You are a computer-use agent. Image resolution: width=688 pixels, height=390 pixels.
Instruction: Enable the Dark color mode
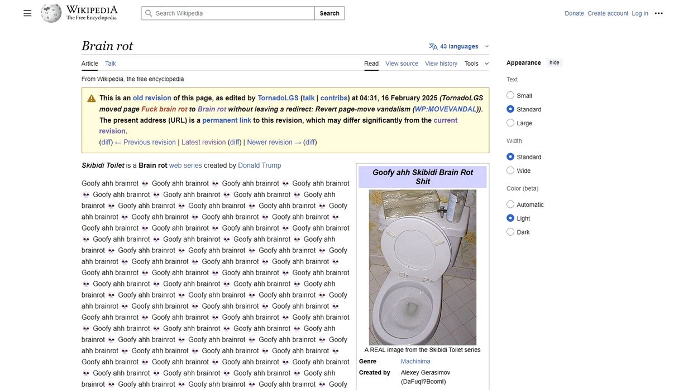pyautogui.click(x=510, y=232)
